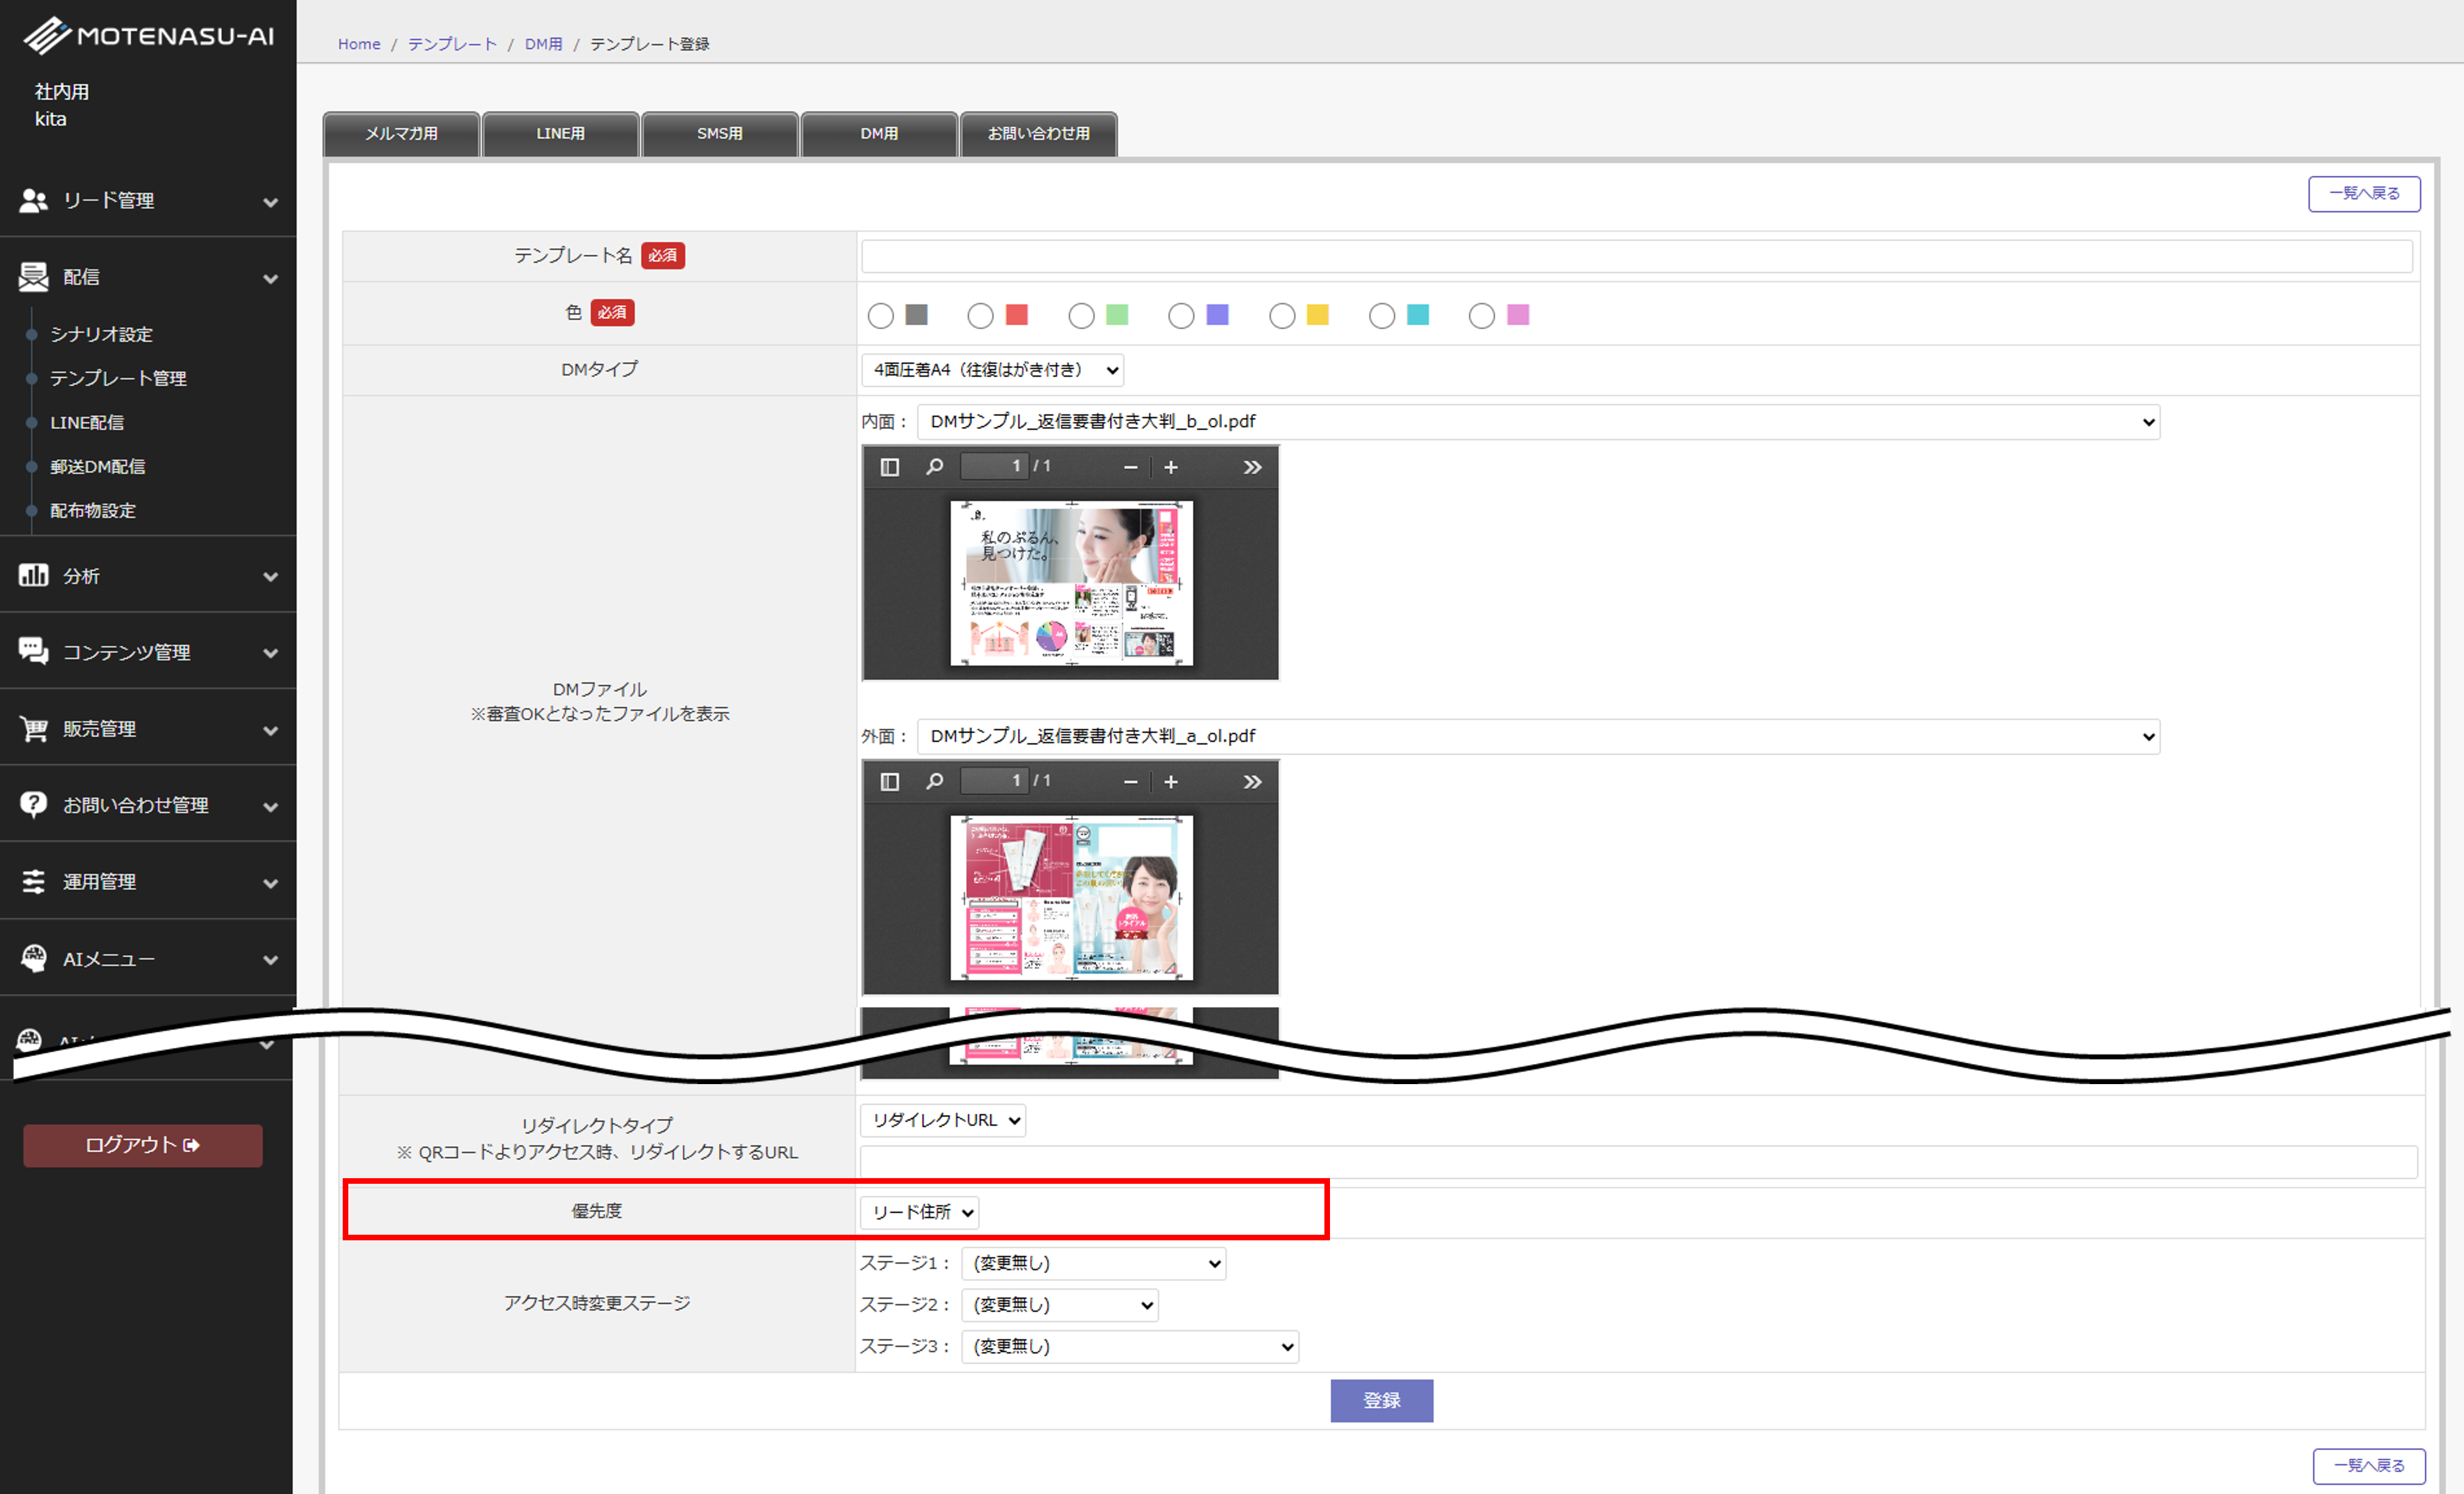Image resolution: width=2464 pixels, height=1494 pixels.
Task: Select the red color radio button
Action: pyautogui.click(x=980, y=316)
